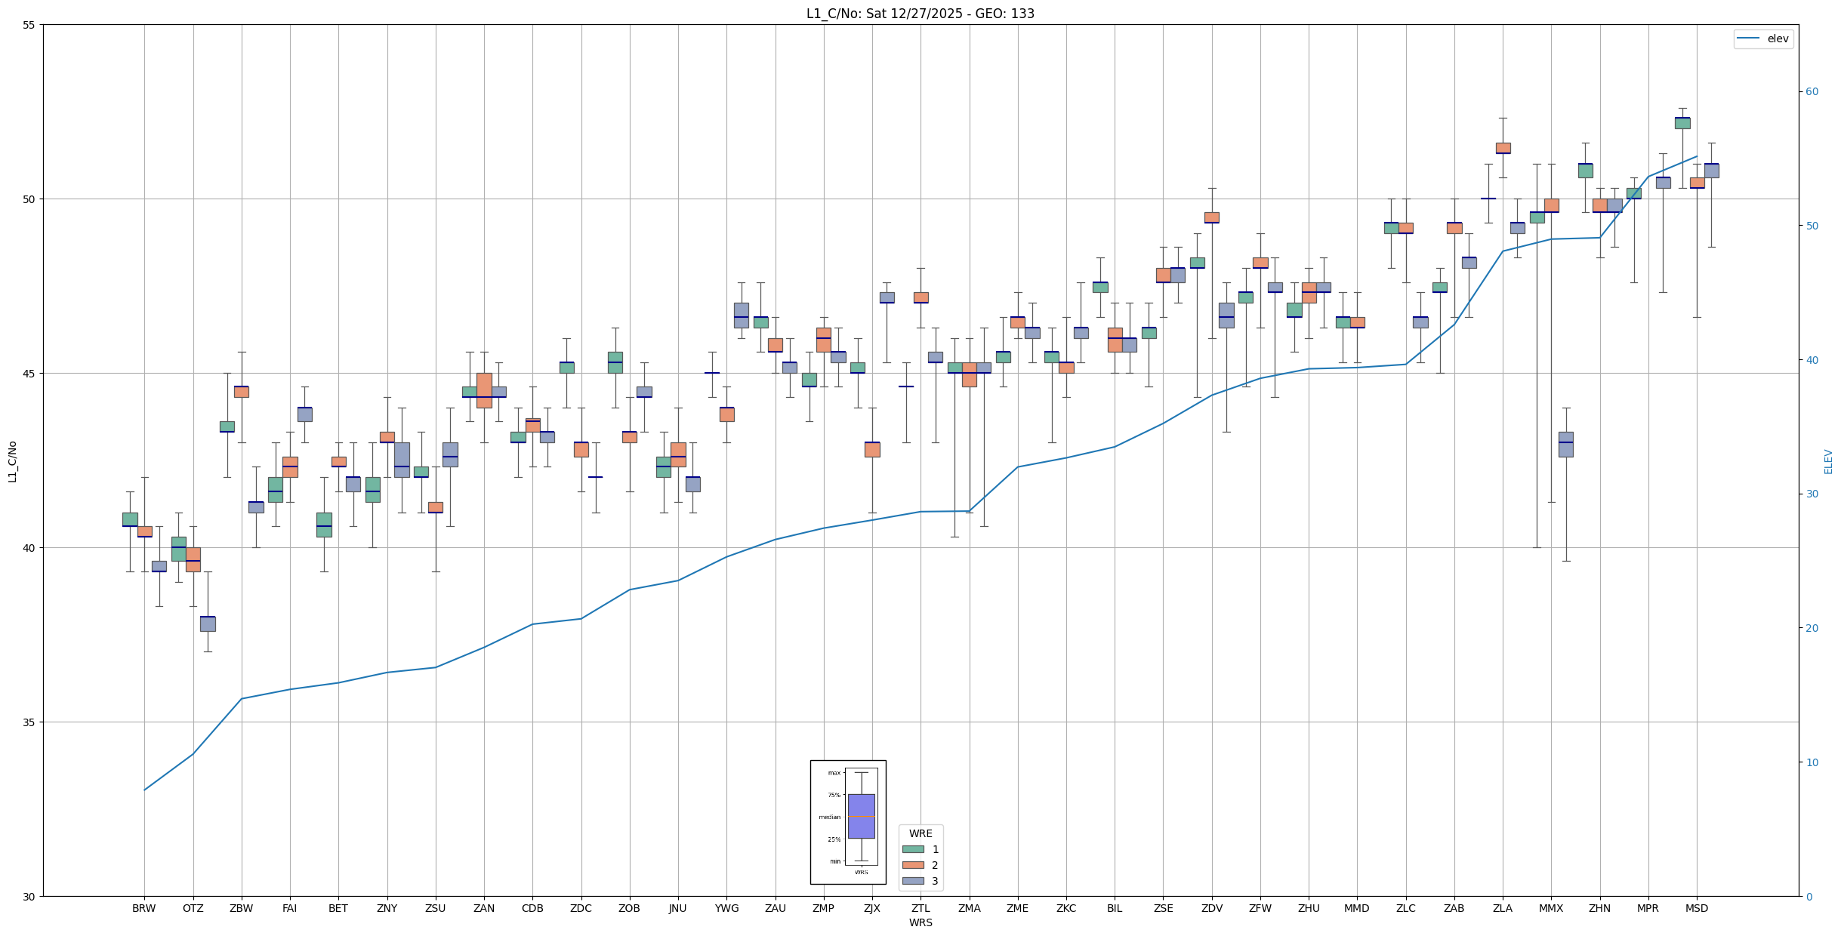The image size is (1841, 936).
Task: Click the orange WRE 2 legend swatch
Action: 913,865
